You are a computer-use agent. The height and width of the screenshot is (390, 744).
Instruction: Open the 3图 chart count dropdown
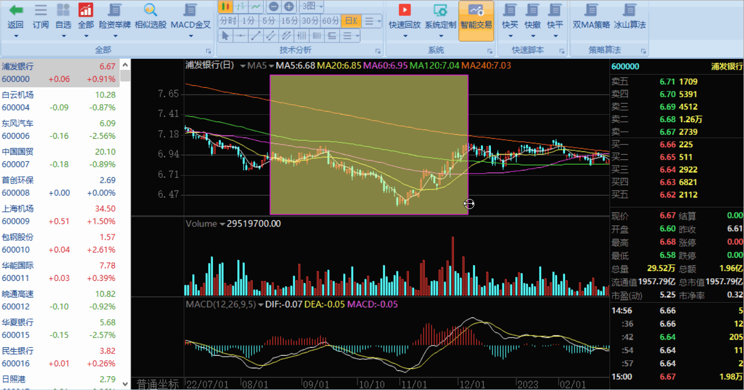tap(311, 6)
